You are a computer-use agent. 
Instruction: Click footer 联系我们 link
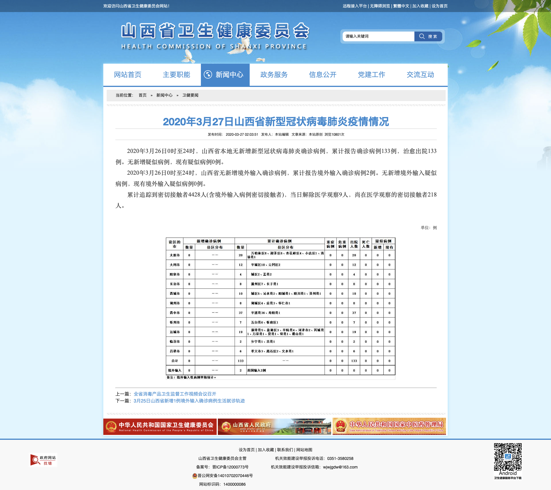click(285, 450)
